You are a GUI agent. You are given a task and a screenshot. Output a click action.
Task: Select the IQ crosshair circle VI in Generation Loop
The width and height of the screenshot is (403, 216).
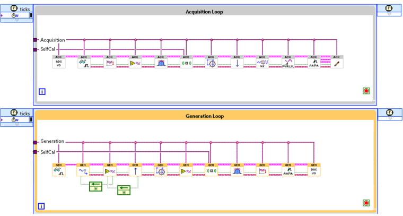[161, 170]
